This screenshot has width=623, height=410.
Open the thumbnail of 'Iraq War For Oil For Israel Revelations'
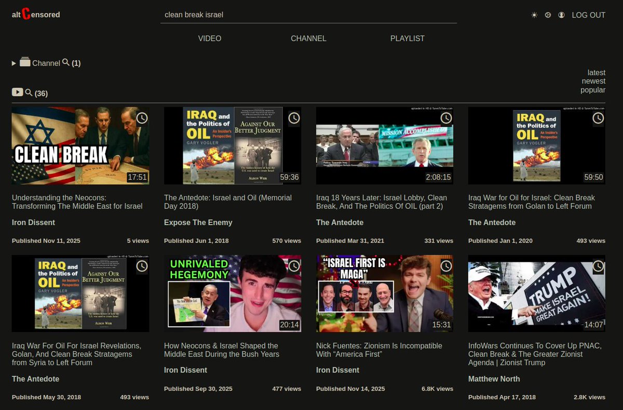[80, 294]
